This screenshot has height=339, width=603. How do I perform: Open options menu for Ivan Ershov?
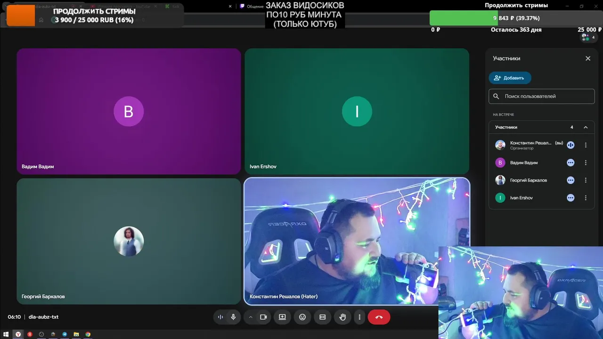point(586,198)
